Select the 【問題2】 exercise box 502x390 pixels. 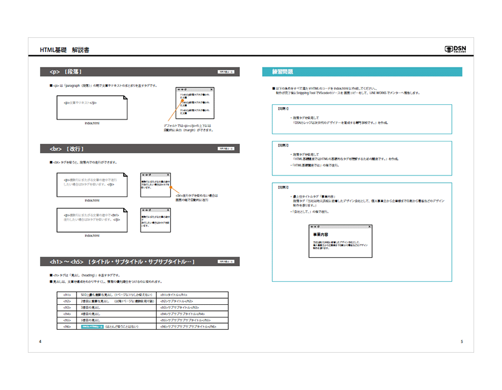pyautogui.click(x=362, y=158)
